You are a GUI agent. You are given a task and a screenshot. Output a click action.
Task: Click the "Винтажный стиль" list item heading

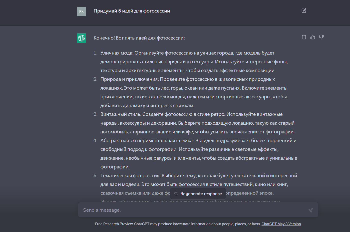(x=121, y=114)
